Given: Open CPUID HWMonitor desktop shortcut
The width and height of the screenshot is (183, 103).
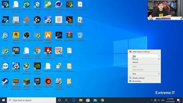Looking at the screenshot, I should [x=48, y=53].
